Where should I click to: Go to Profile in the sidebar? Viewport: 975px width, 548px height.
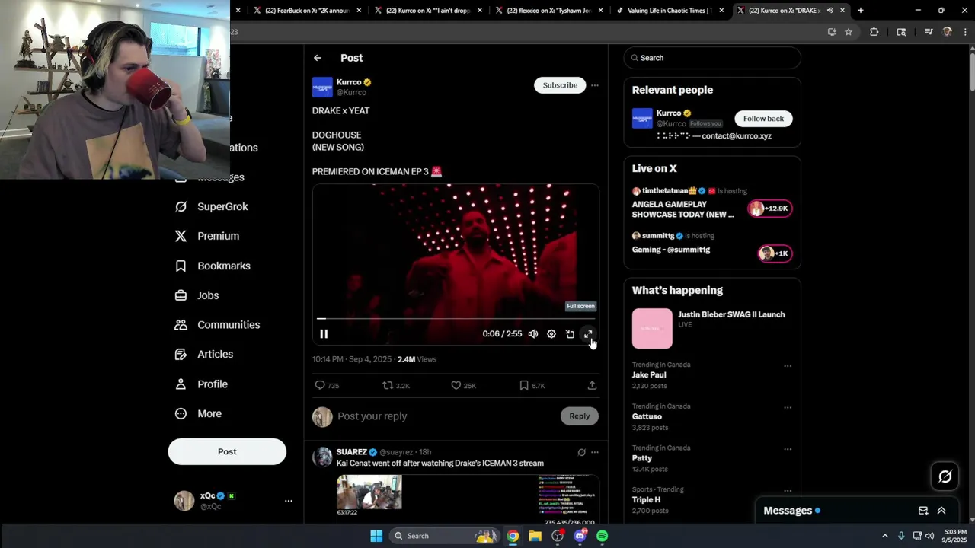click(201, 384)
